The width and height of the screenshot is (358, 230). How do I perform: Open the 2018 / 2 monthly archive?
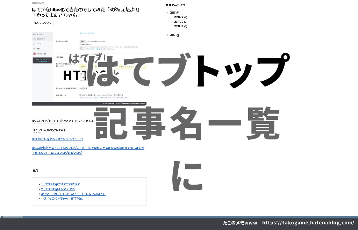(181, 22)
